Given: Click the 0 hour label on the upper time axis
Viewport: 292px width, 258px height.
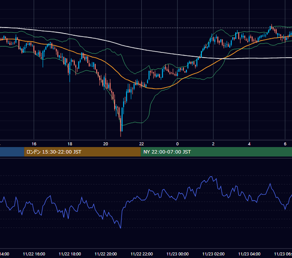Looking at the screenshot, I should point(177,144).
